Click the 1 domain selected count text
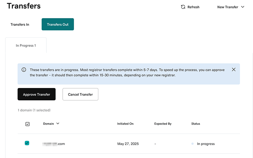The image size is (253, 158). [x=34, y=110]
